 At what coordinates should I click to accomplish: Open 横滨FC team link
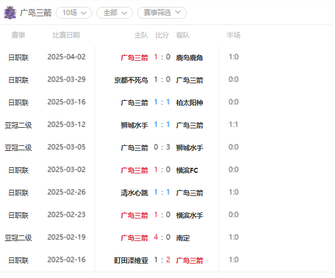click(x=187, y=170)
